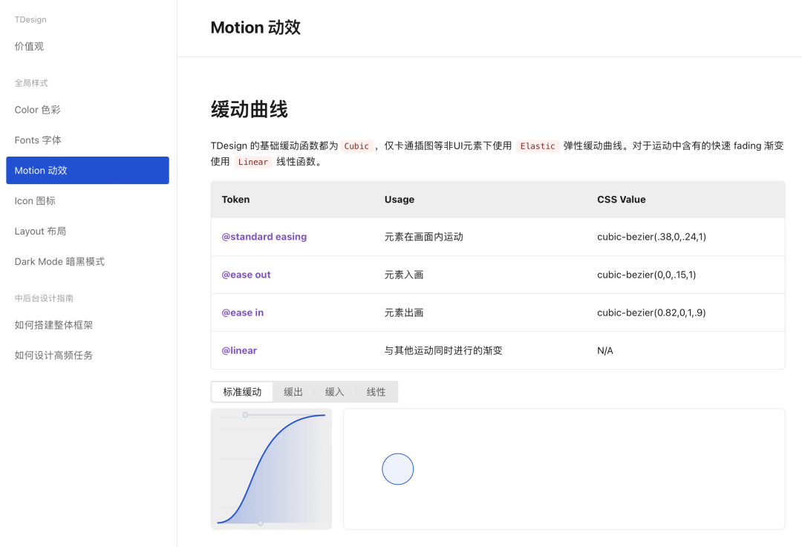Go to Color 色彩 in sidebar
The height and width of the screenshot is (547, 802).
38,110
